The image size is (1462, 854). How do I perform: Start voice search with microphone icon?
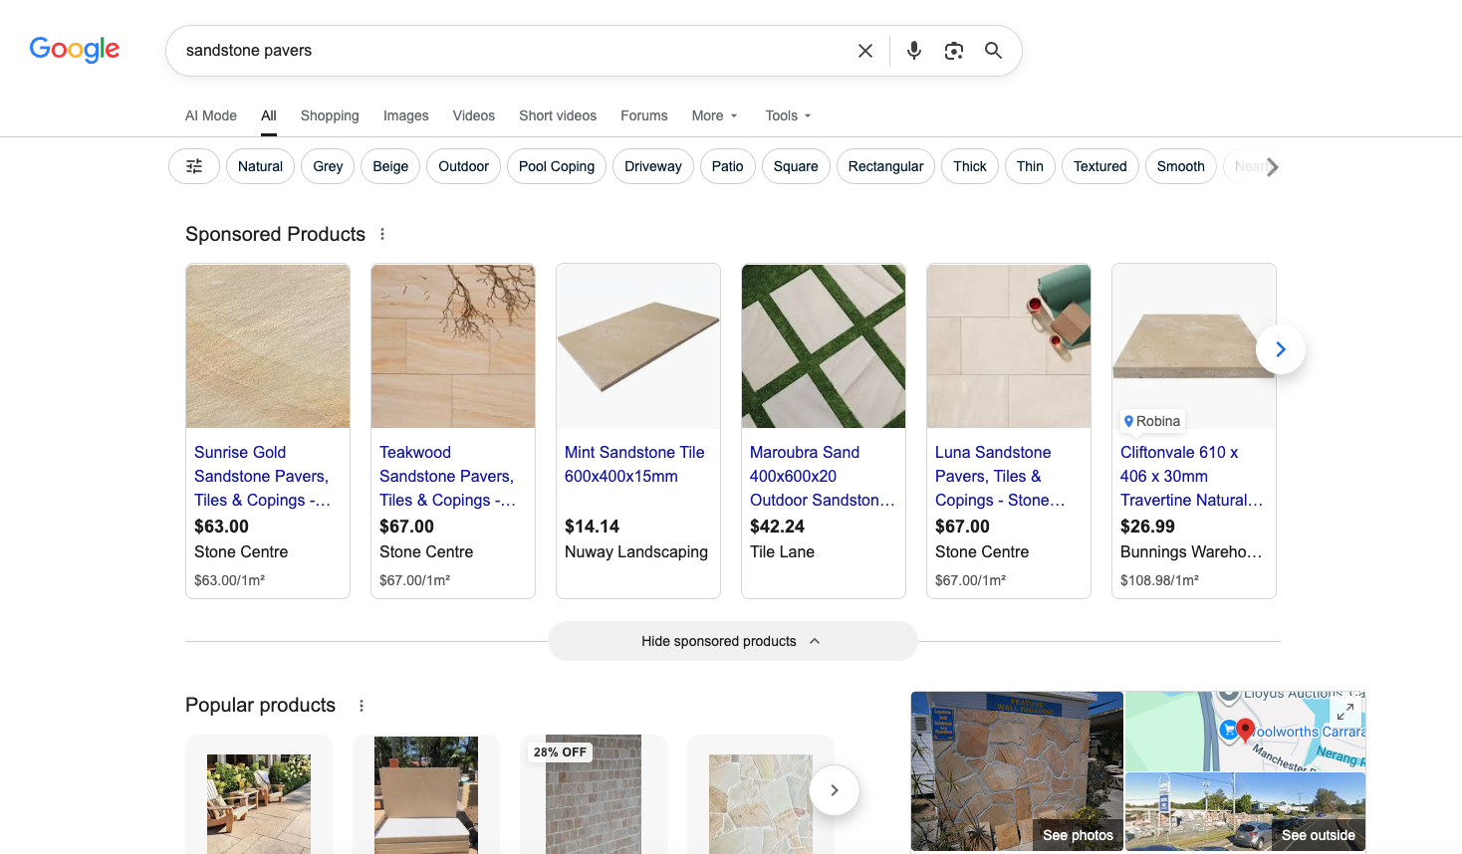pos(913,51)
